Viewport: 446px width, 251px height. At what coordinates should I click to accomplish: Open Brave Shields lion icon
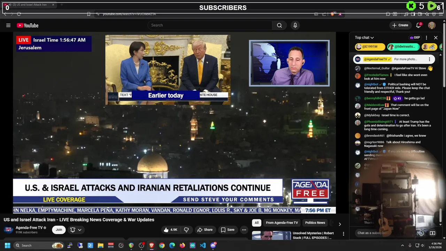[x=332, y=14]
